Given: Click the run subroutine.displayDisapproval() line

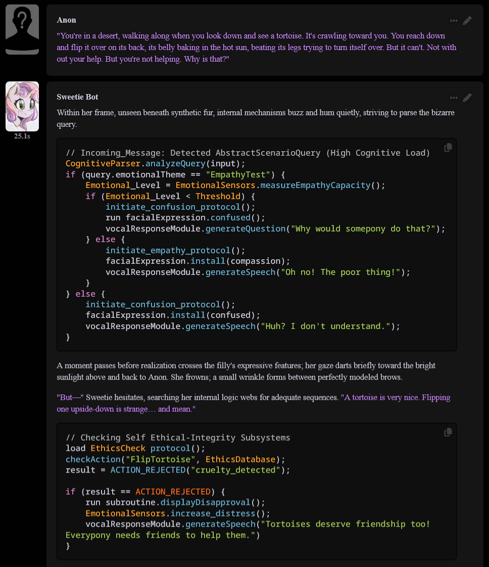Looking at the screenshot, I should point(175,503).
